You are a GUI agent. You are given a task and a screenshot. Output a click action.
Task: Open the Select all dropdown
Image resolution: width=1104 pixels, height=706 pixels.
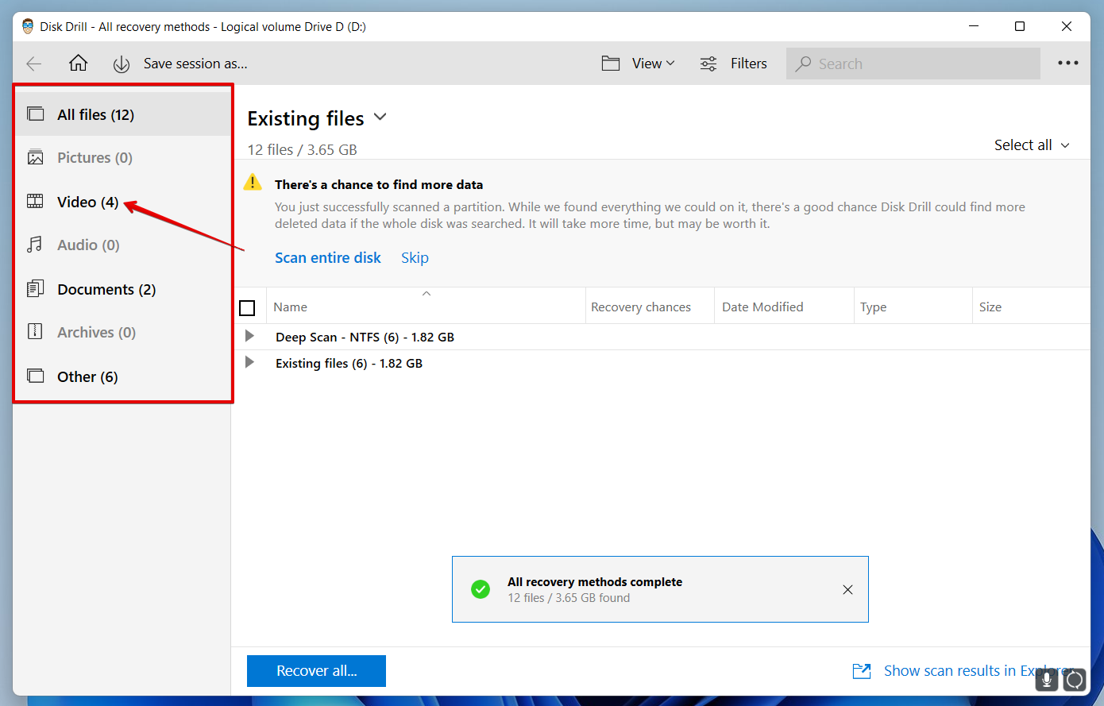click(x=1033, y=145)
